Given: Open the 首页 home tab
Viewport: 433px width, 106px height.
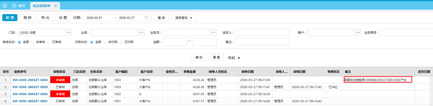Looking at the screenshot, I should 19,6.
